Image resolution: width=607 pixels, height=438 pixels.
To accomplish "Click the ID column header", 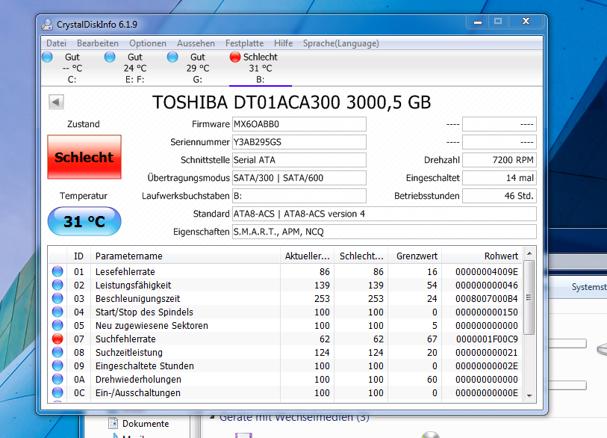I will [78, 256].
